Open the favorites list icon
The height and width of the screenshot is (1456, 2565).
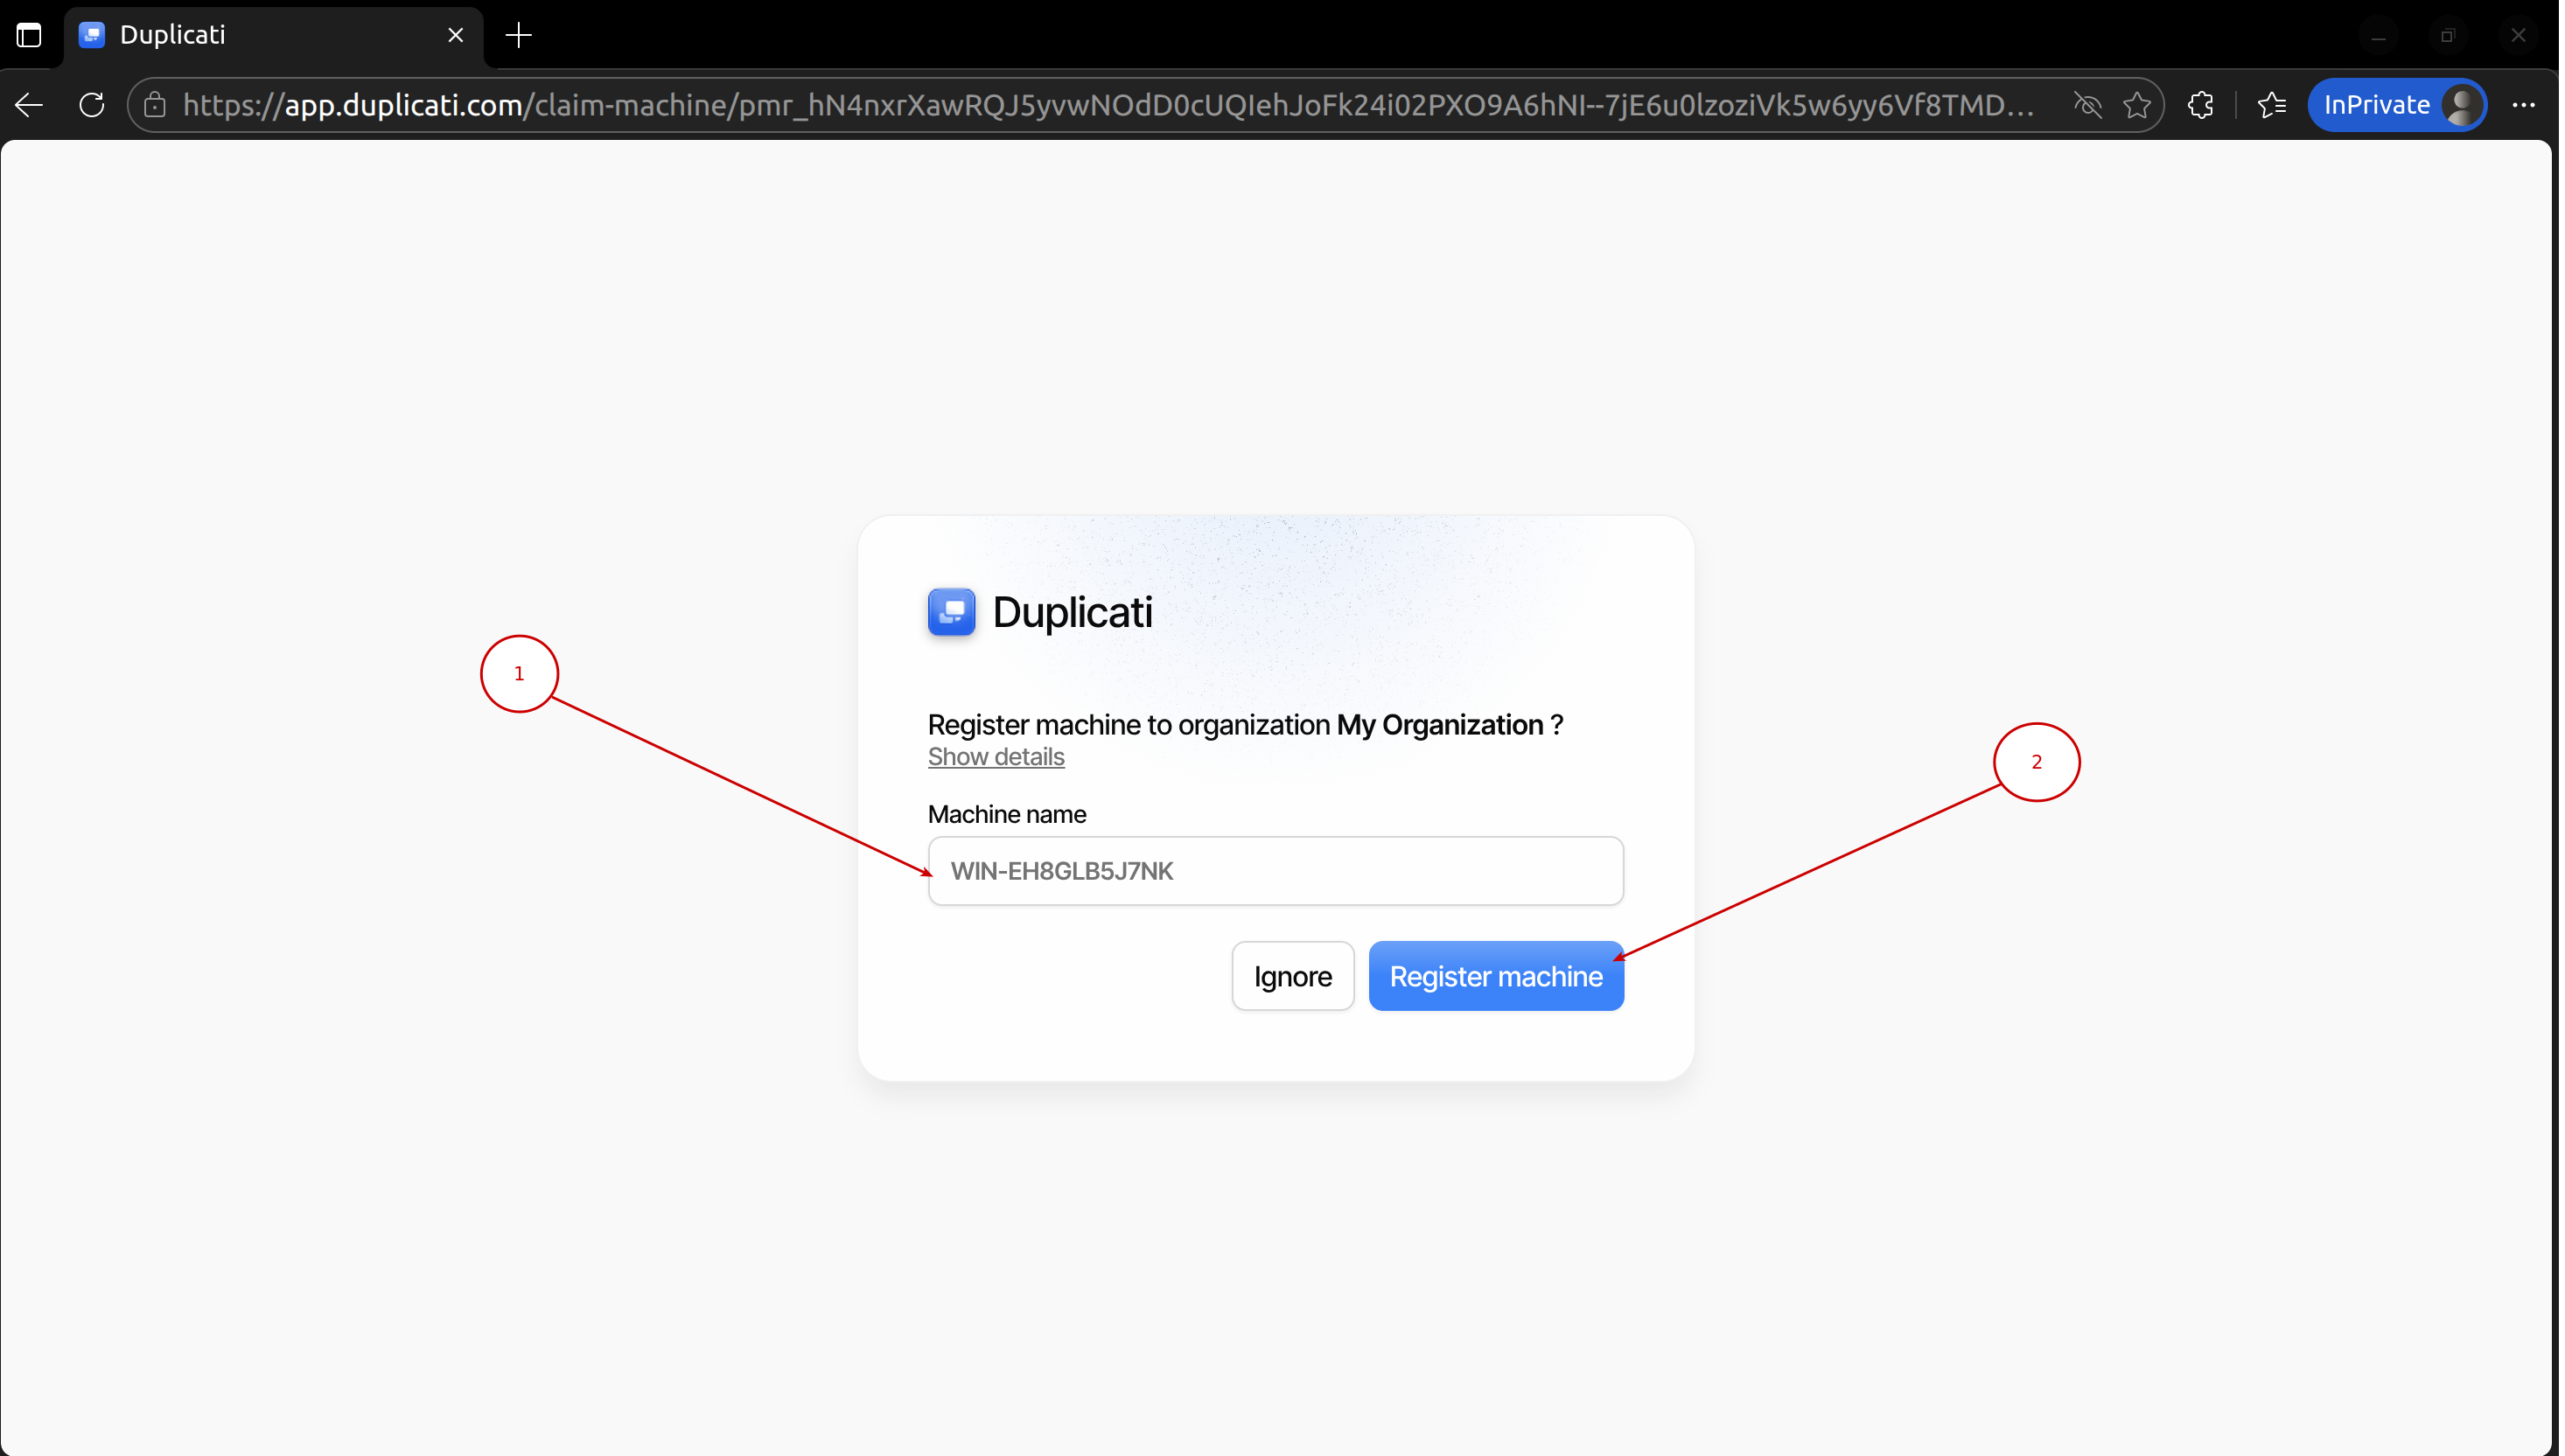point(2272,105)
